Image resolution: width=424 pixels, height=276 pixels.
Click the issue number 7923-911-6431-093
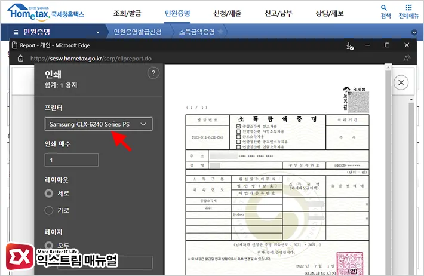click(207, 137)
